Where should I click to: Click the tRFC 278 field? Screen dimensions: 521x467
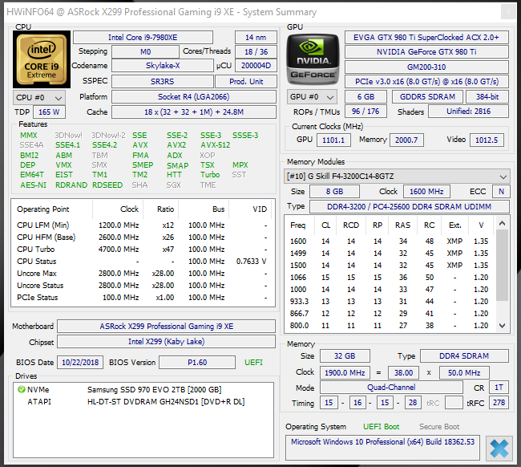pos(499,403)
